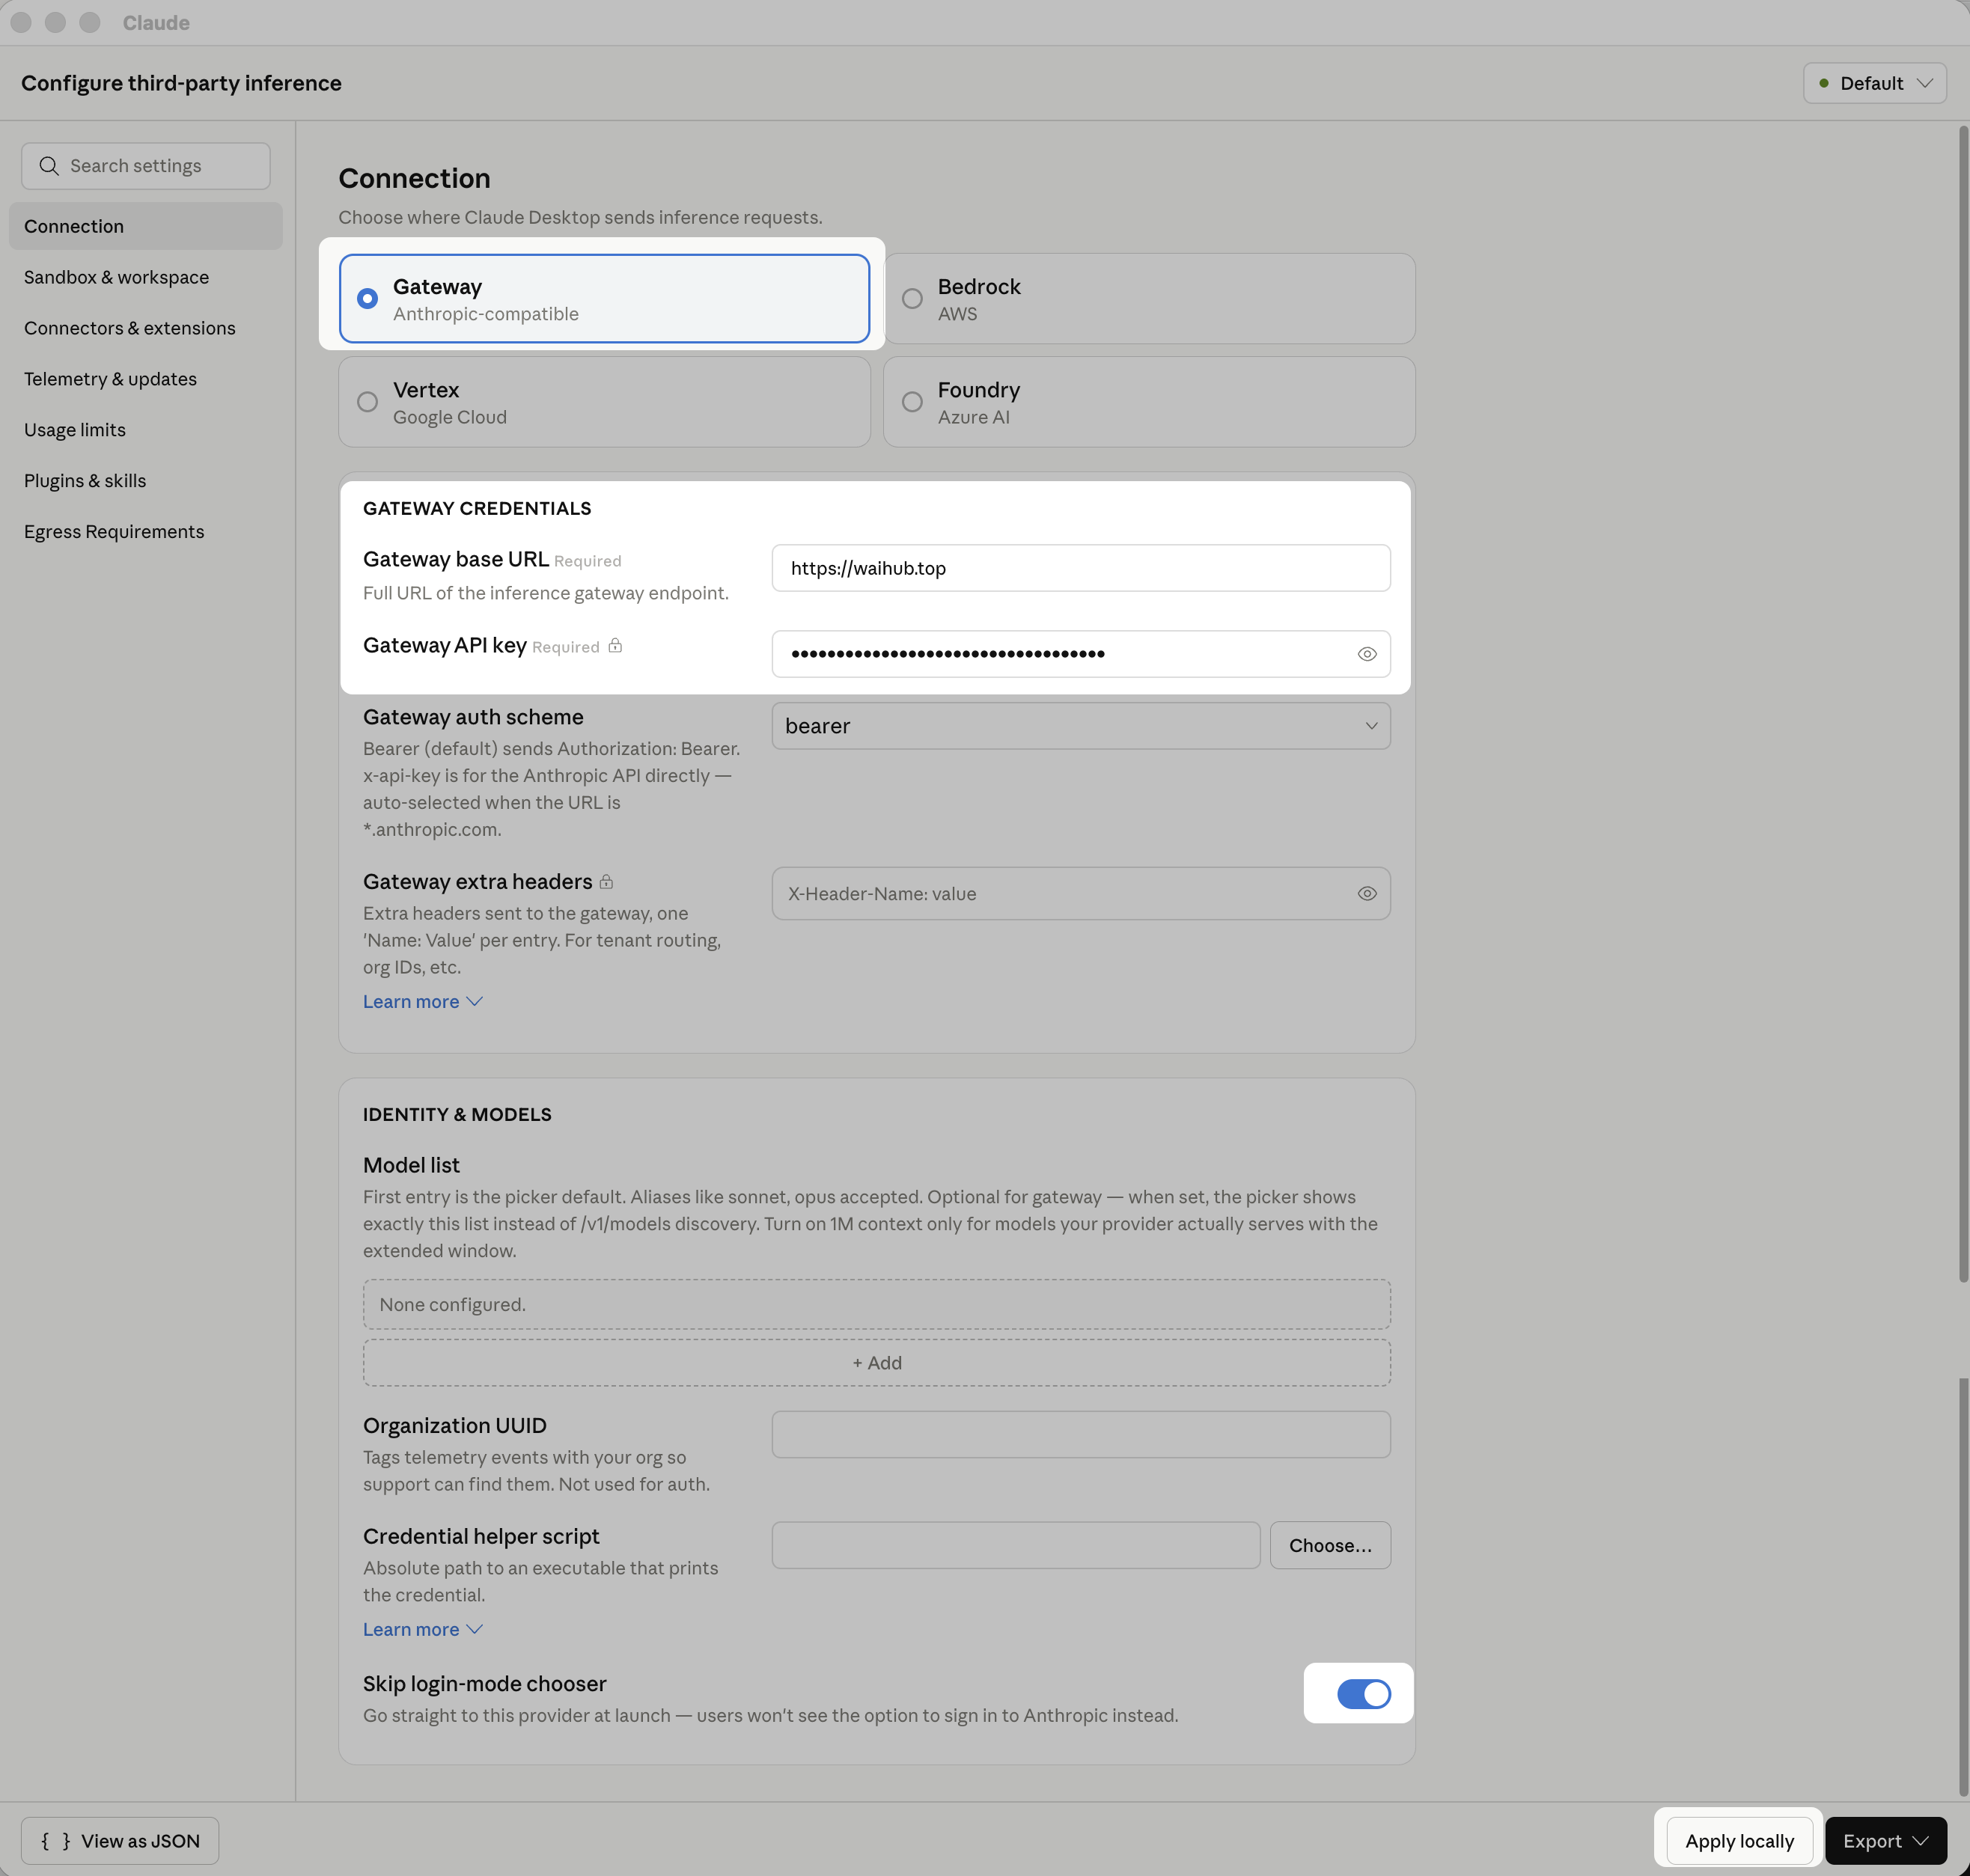Viewport: 1970px width, 1876px height.
Task: Open the Egress Requirements section
Action: click(146, 532)
